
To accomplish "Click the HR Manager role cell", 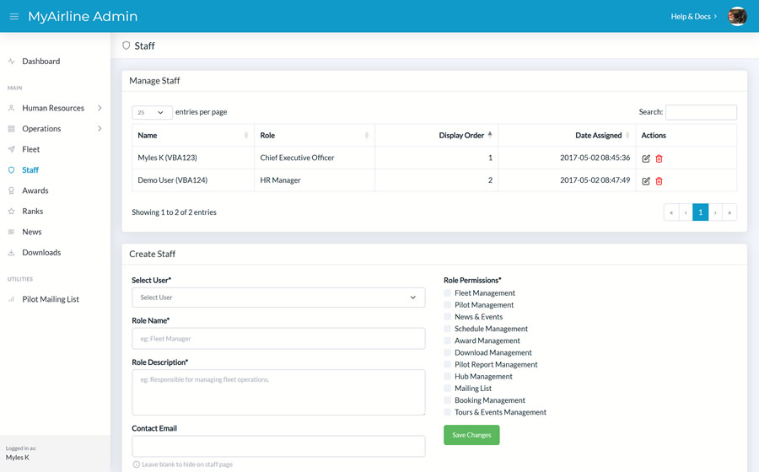I will click(x=315, y=180).
